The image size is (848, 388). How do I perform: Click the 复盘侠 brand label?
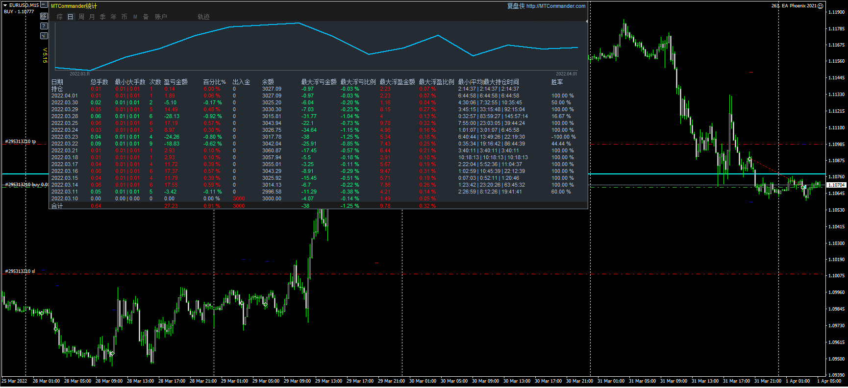coord(516,6)
